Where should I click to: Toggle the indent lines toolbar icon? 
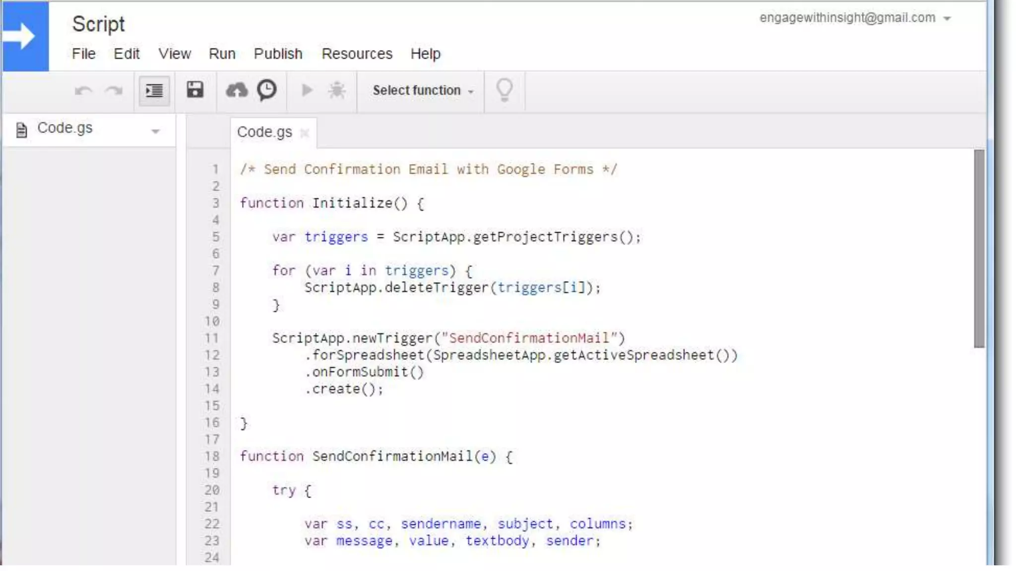(x=154, y=91)
